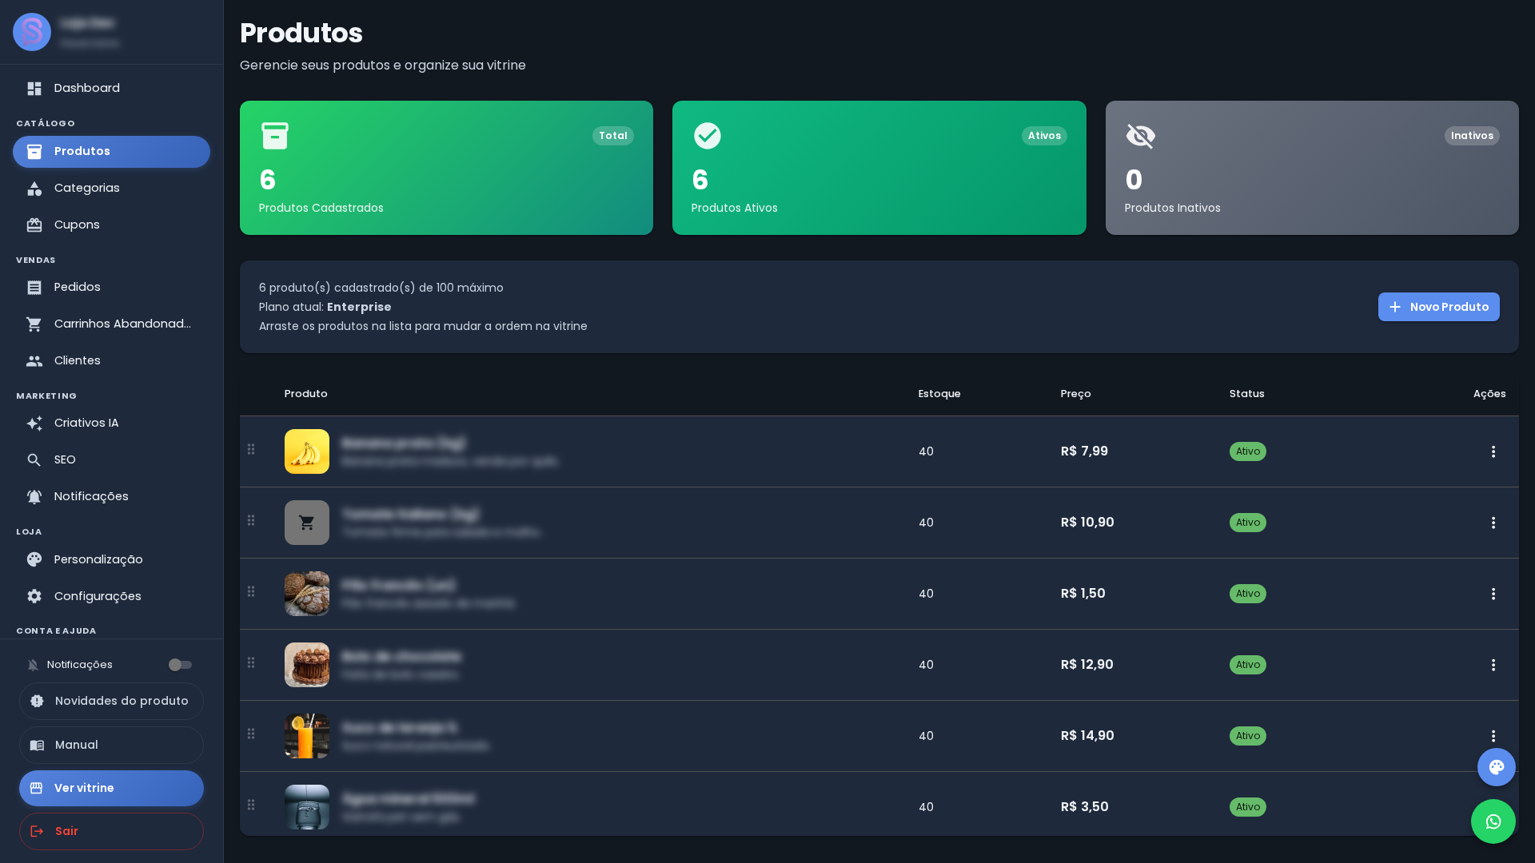
Task: Open Personalização store settings
Action: click(x=111, y=560)
